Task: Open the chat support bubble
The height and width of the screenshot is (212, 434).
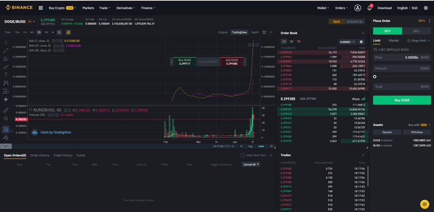Action: click(425, 204)
